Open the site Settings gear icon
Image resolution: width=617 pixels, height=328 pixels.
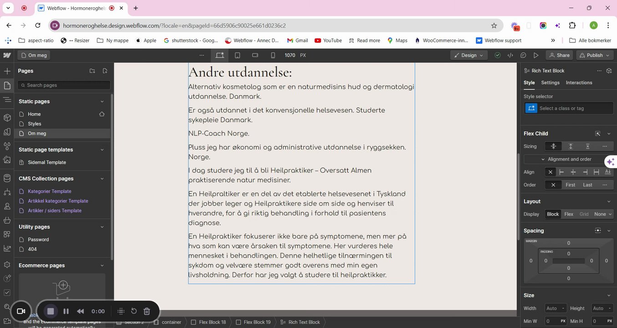click(7, 265)
